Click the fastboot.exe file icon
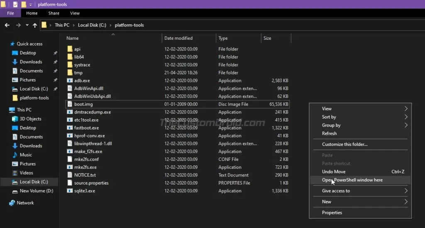 point(70,128)
